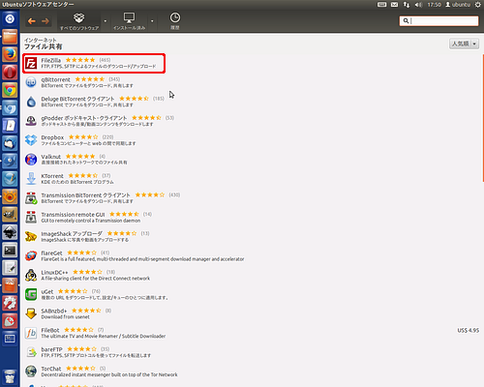Click the FlareGet title text
484x387 pixels.
(51, 253)
